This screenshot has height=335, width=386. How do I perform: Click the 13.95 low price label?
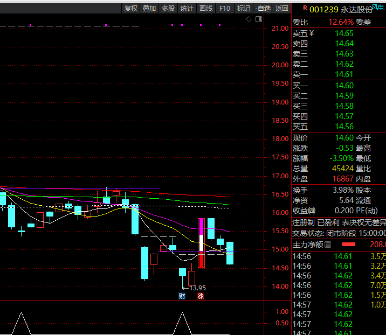pos(198,288)
